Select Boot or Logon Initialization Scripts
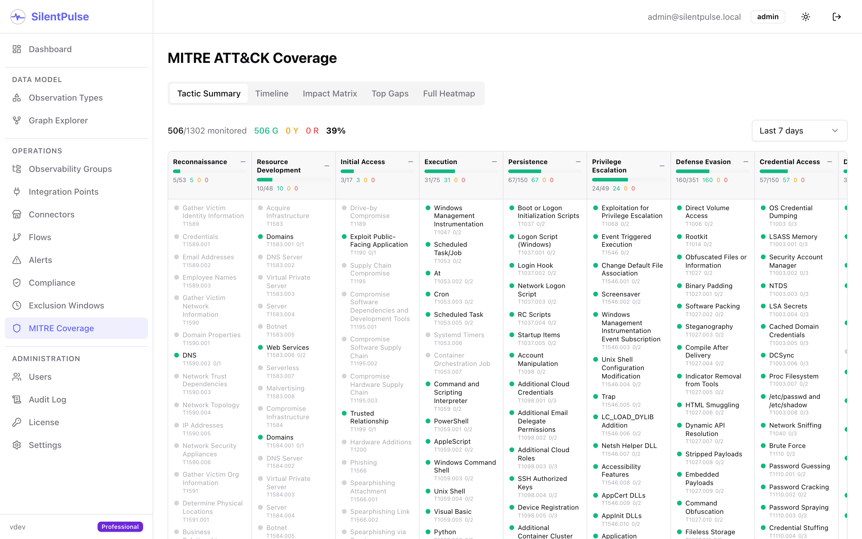862x539 pixels. point(545,216)
